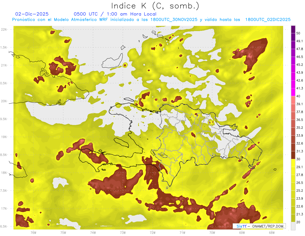Click the colorbar value "25.2"
This screenshot has height=236, width=305.
[x=300, y=190]
